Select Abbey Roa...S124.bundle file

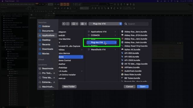pos(135,35)
